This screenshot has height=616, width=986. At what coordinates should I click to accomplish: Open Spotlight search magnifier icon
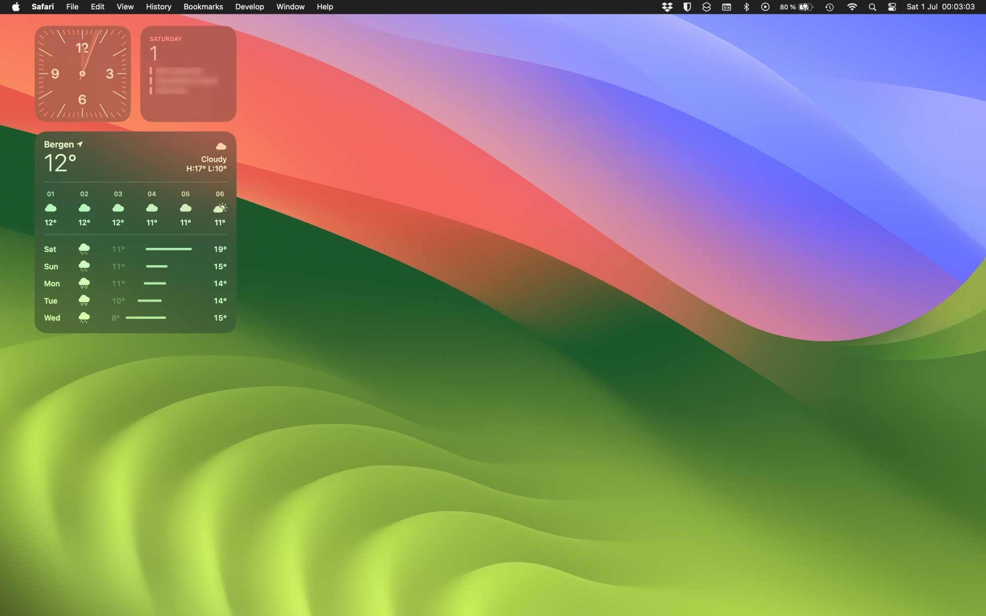click(872, 7)
